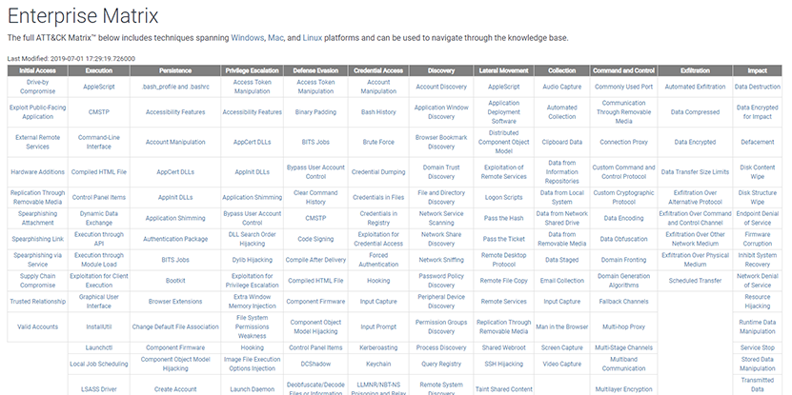Screen dimensions: 792x395
Task: Open Spearphishing Link technique
Action: coord(38,239)
